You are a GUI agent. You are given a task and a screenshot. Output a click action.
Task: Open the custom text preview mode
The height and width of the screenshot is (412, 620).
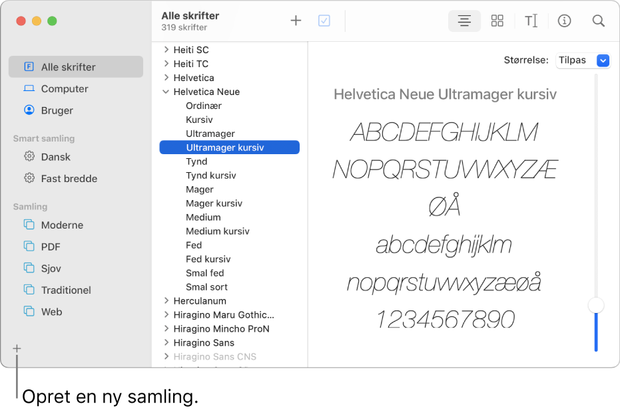[531, 21]
